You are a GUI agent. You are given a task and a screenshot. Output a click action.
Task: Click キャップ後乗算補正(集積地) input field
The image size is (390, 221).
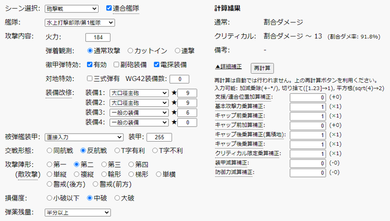point(307,135)
